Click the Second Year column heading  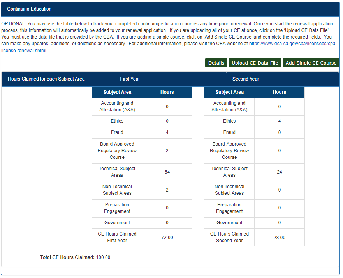245,79
